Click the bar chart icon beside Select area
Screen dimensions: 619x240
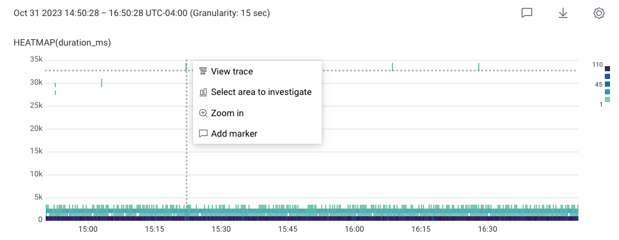(203, 92)
